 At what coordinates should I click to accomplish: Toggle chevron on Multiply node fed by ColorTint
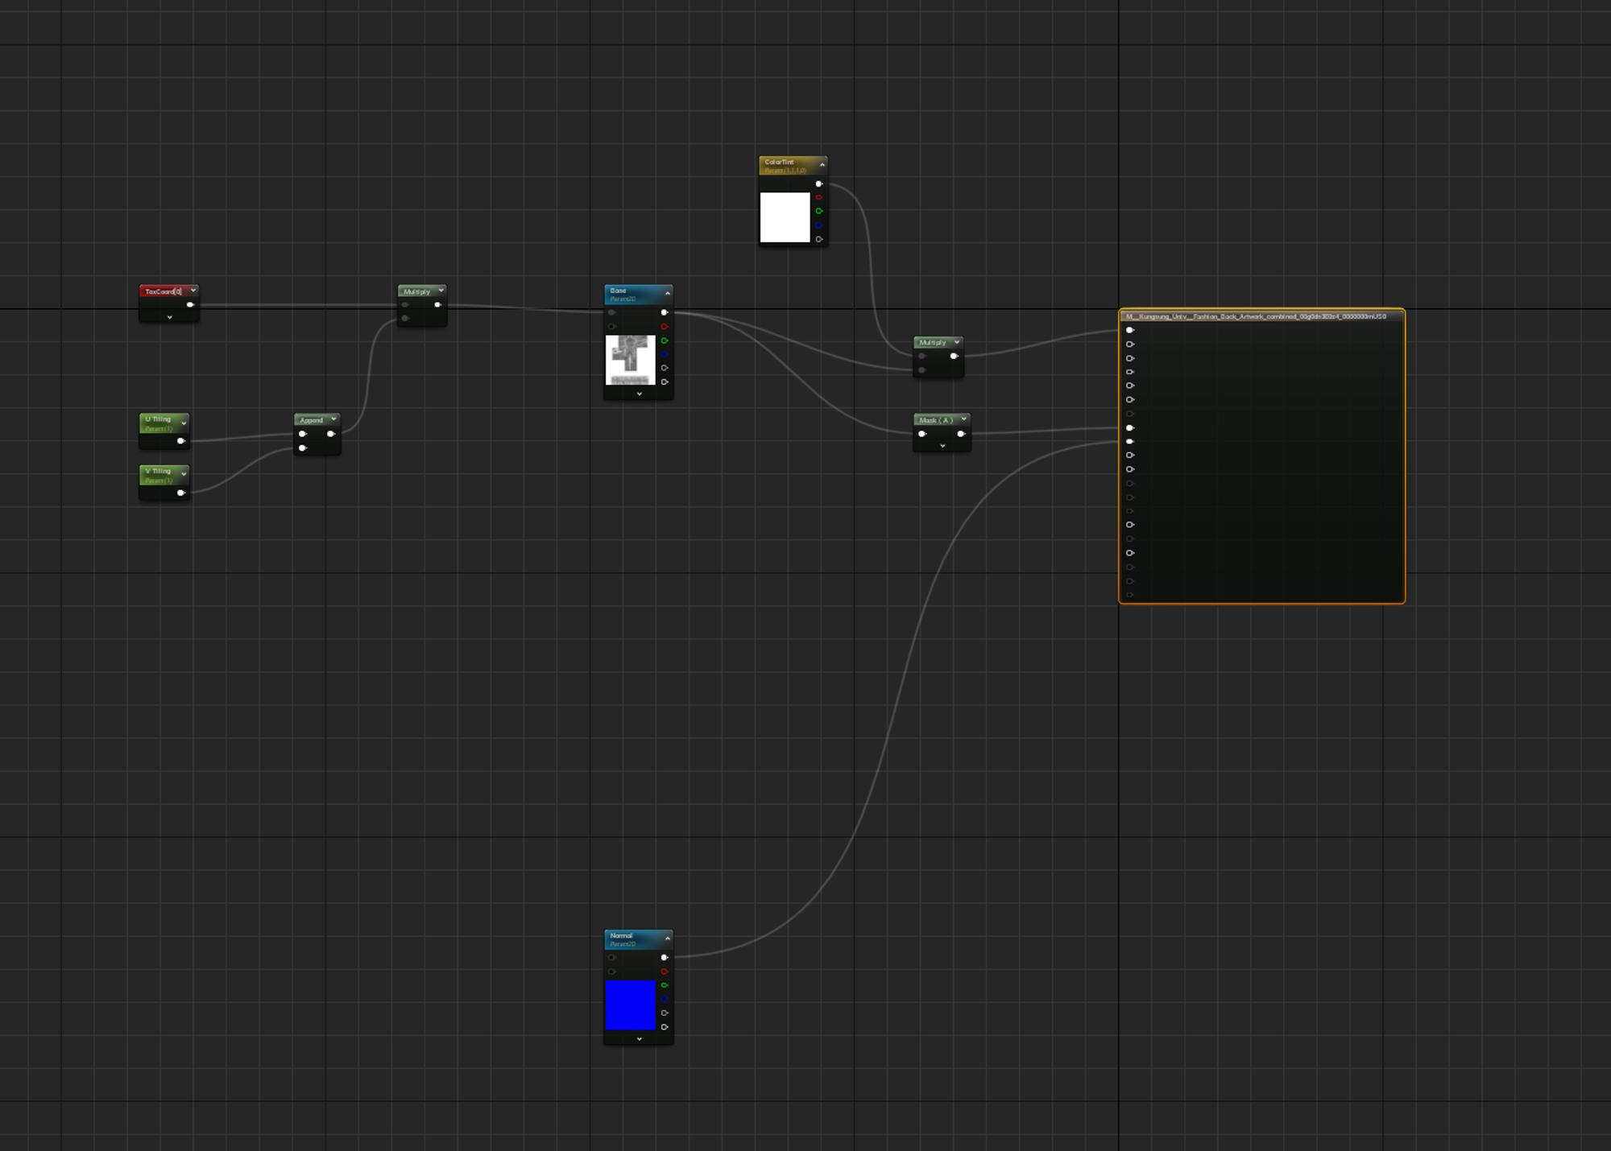(957, 342)
